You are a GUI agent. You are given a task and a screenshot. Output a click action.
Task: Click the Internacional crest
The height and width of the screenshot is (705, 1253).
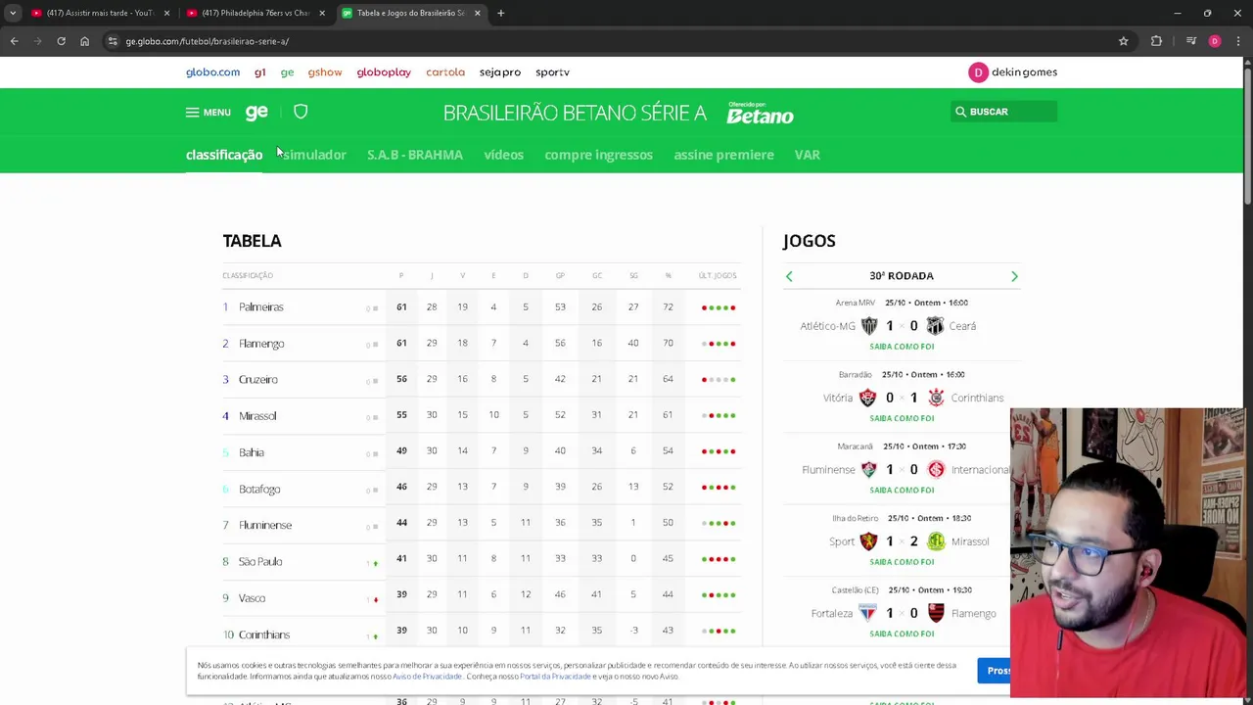pyautogui.click(x=936, y=470)
